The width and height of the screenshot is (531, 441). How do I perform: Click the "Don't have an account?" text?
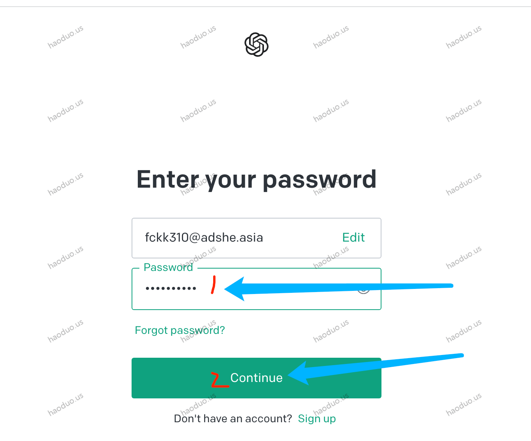pos(233,419)
